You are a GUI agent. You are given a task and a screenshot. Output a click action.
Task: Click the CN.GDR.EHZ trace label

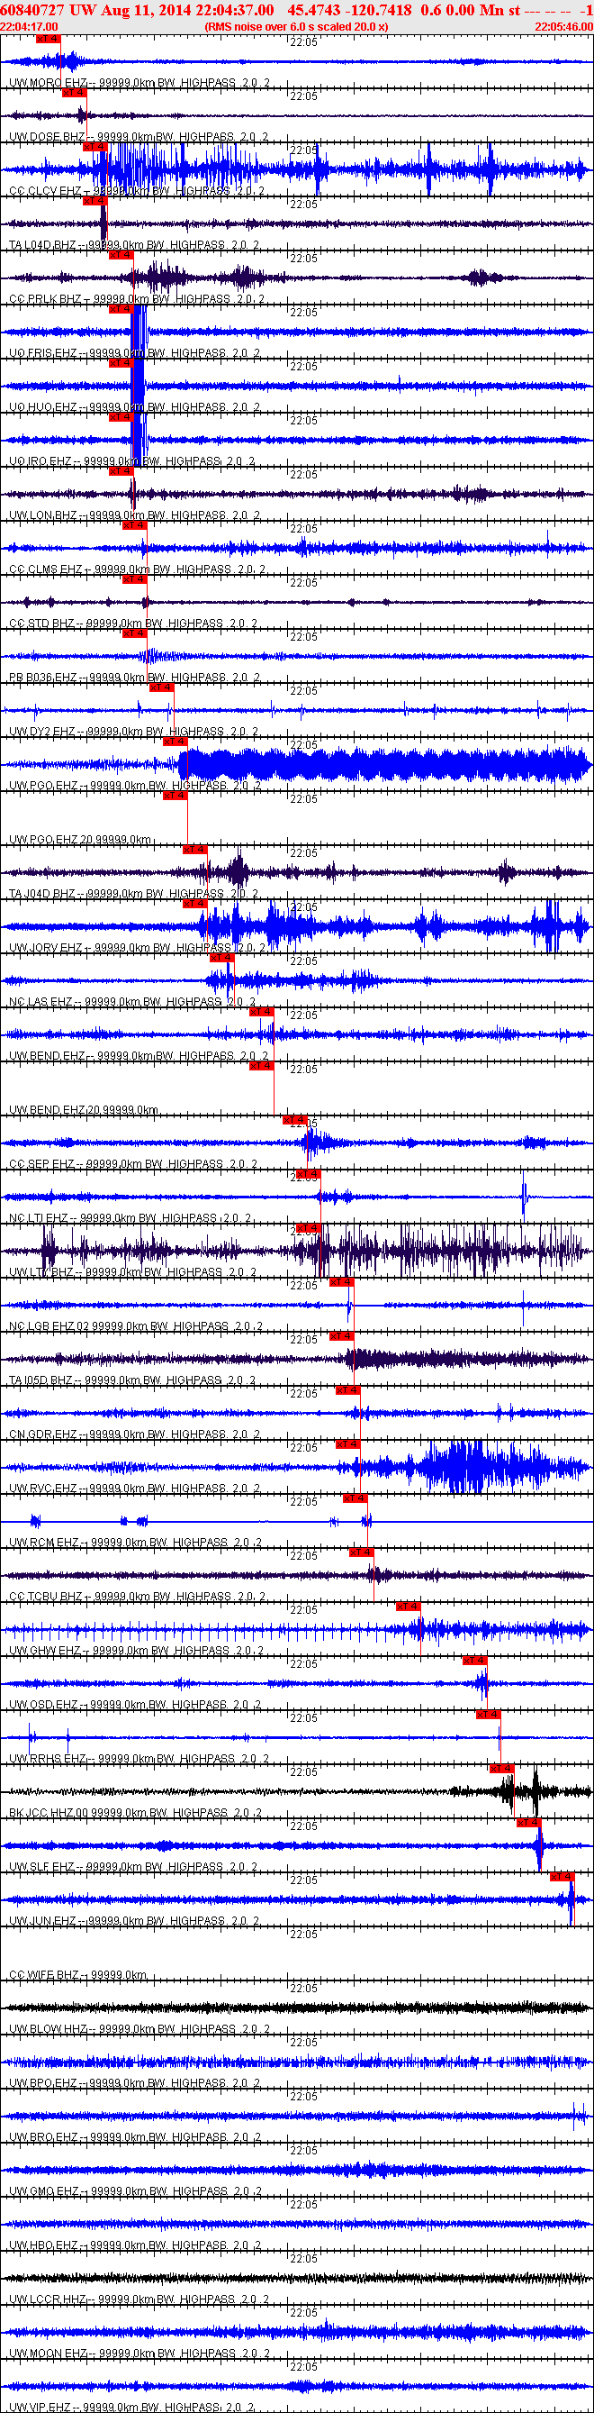pos(135,1435)
